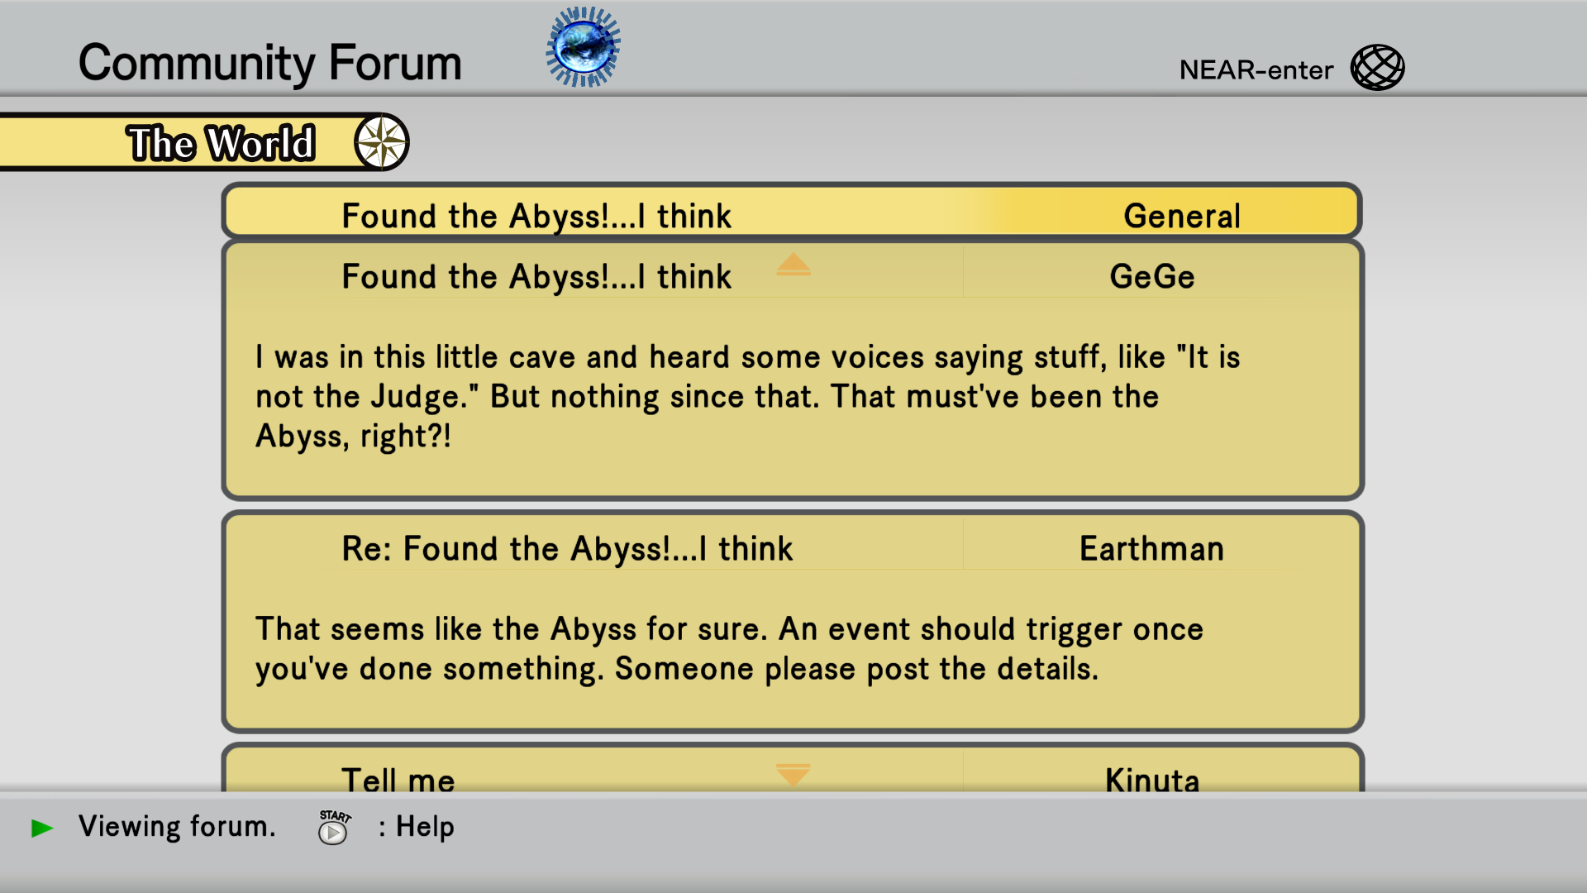Image resolution: width=1587 pixels, height=893 pixels.
Task: Select the thread title header bar
Action: pos(537,216)
